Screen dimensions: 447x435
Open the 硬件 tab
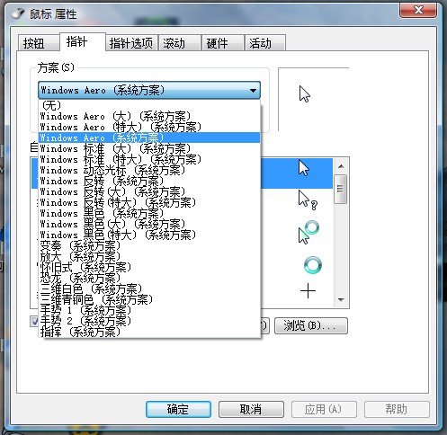coord(222,43)
